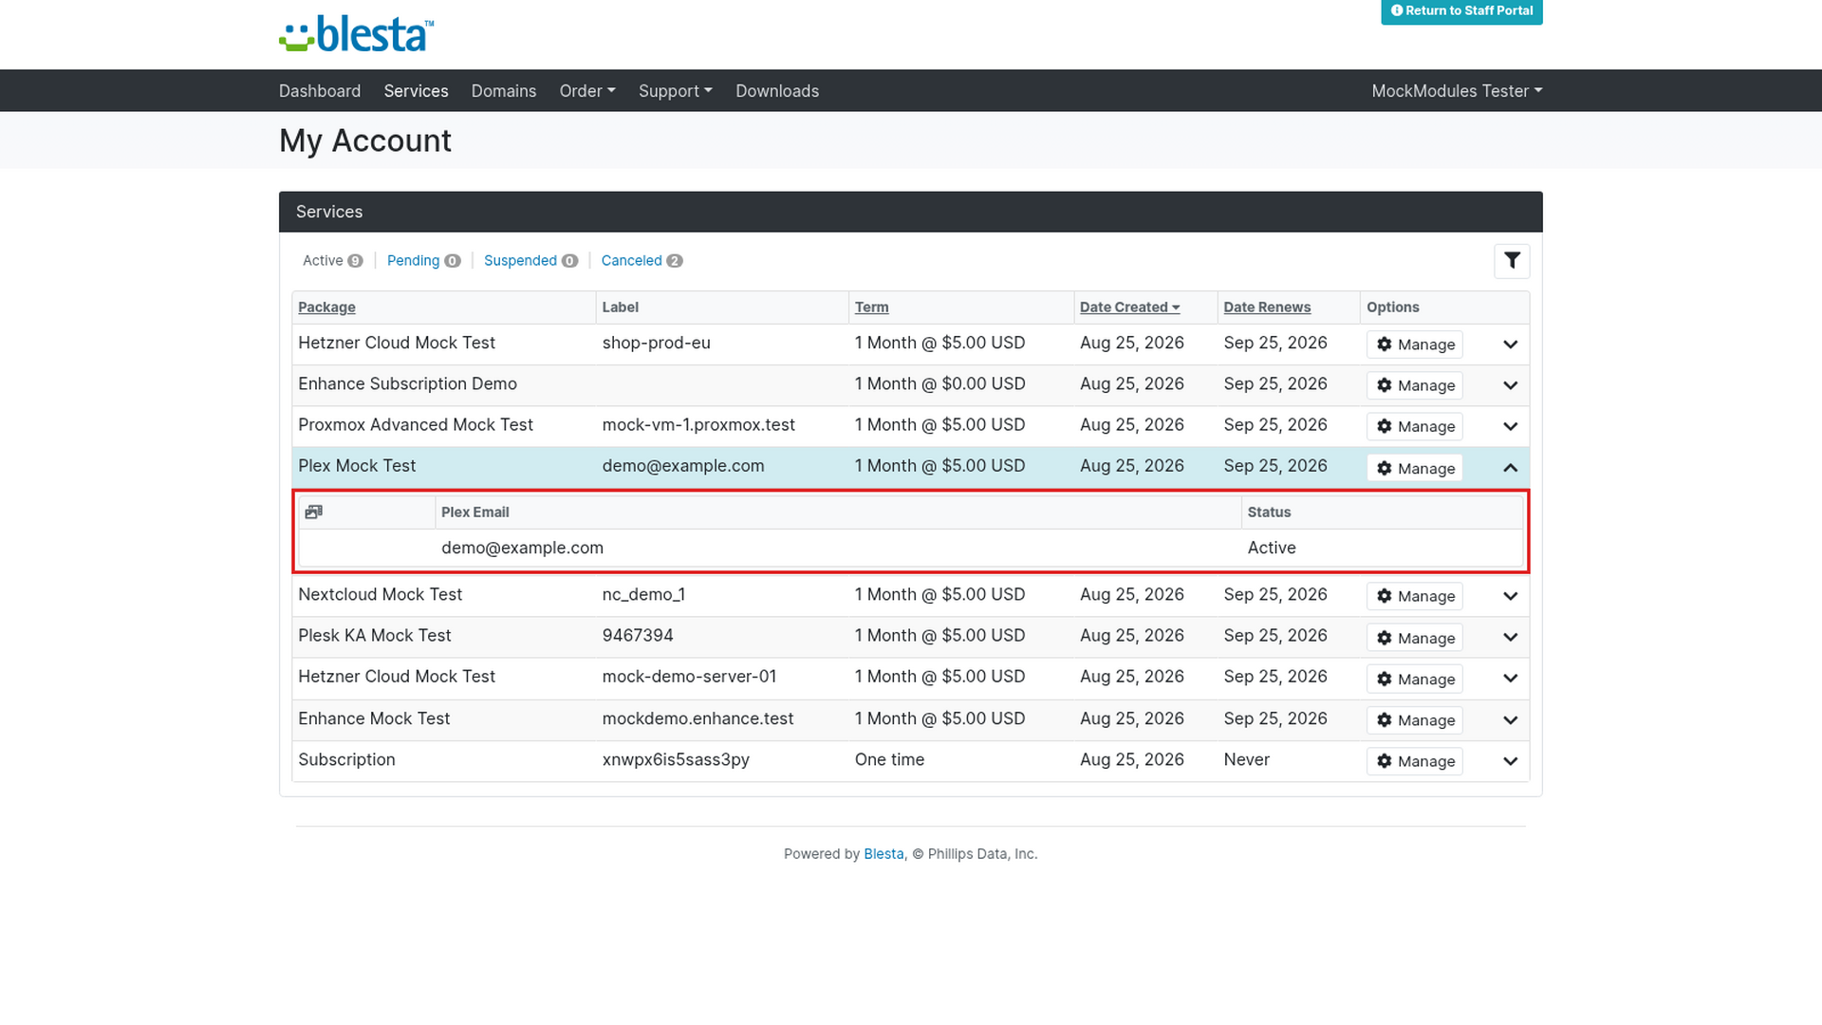1822x1025 pixels.
Task: Manage Enhance Subscription Demo service
Action: pos(1414,385)
